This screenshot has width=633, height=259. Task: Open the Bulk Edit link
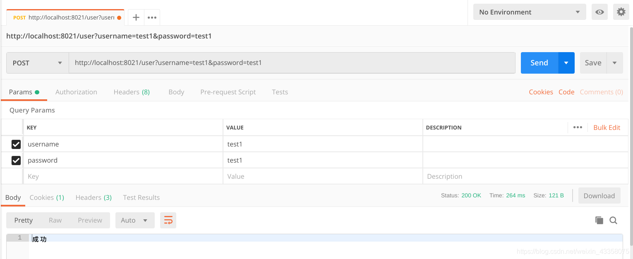(x=607, y=127)
